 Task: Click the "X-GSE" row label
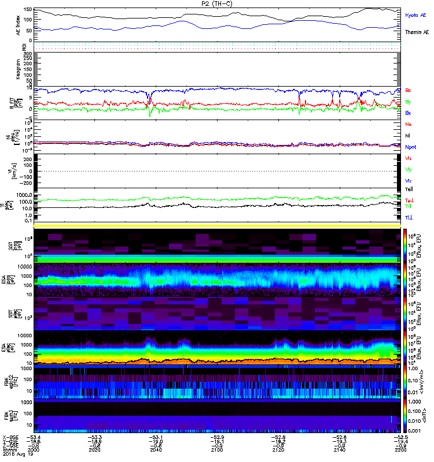tap(10, 437)
